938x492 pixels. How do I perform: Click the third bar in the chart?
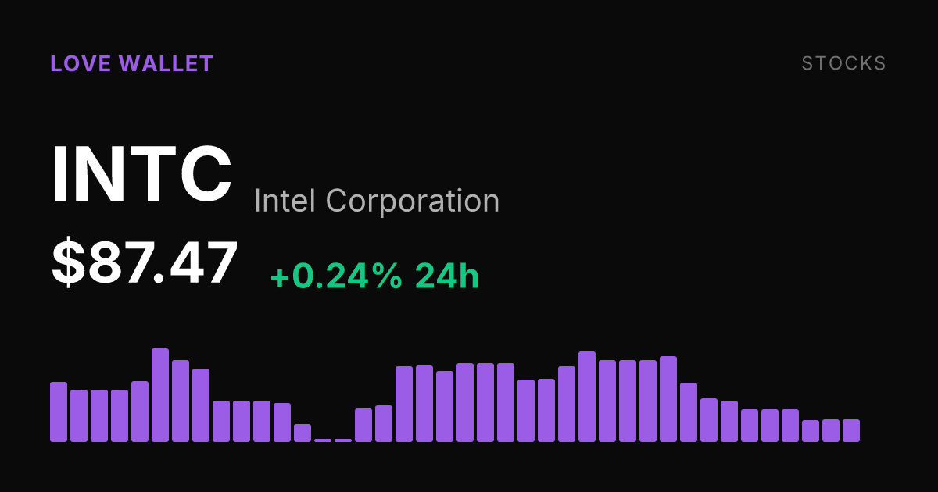[99, 415]
